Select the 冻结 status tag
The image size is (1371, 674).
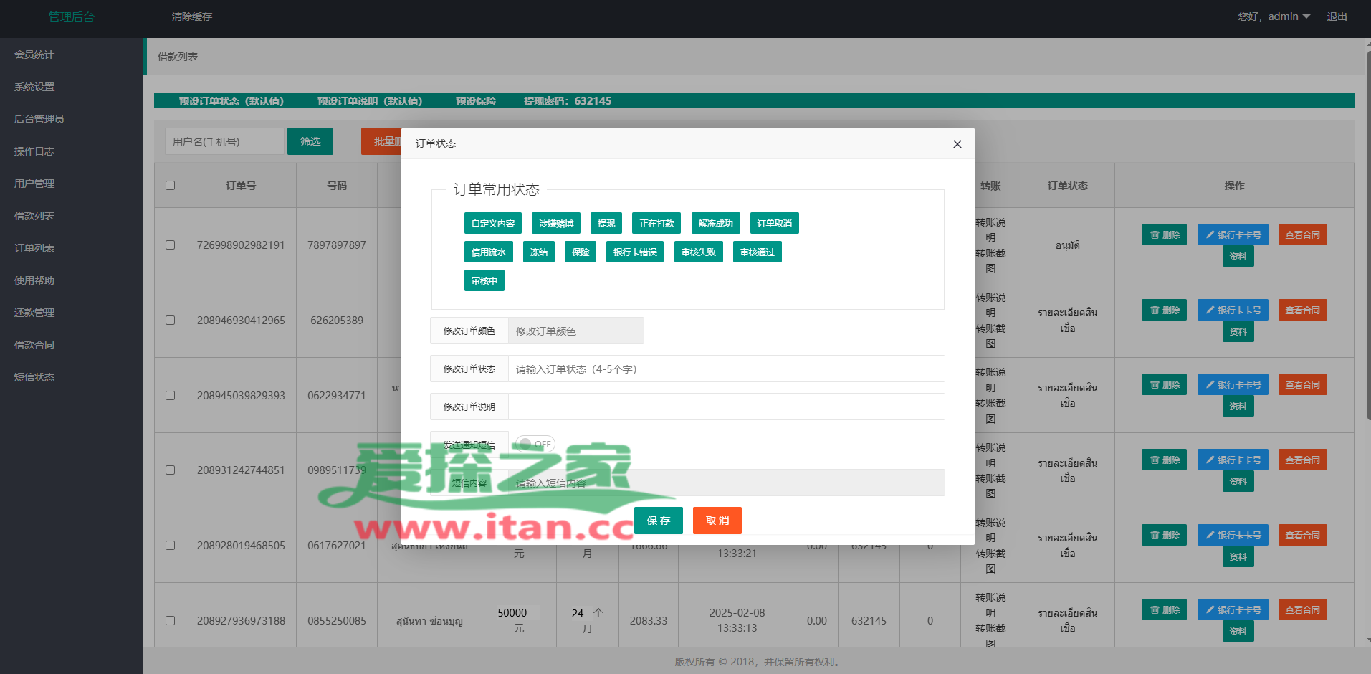pos(539,252)
